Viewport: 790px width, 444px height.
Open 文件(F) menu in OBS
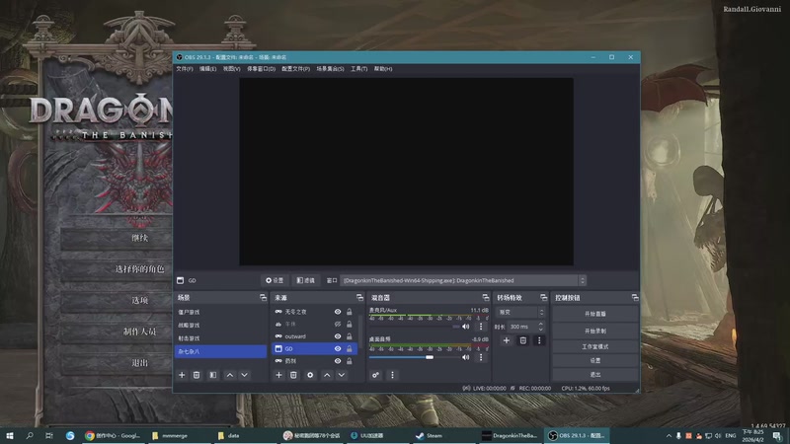[185, 69]
